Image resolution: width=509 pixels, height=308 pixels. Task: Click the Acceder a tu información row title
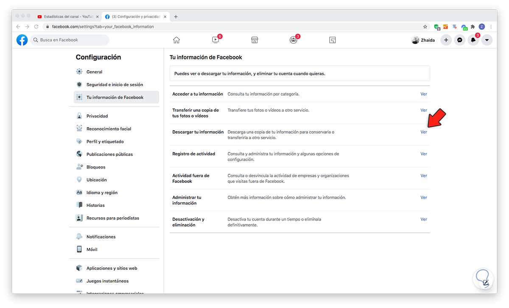198,94
